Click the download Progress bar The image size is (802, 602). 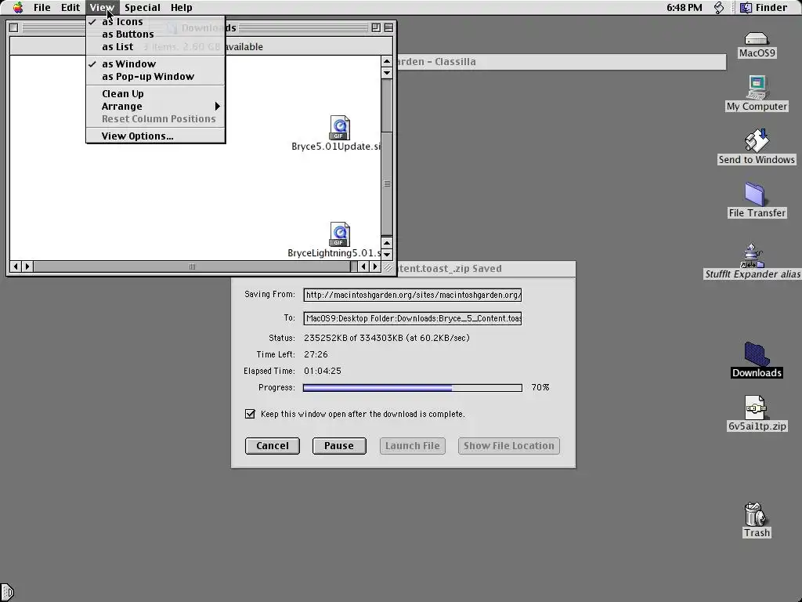412,388
